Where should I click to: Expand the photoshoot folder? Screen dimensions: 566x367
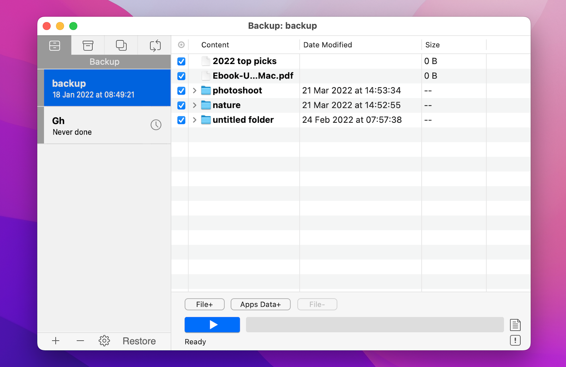(x=194, y=91)
